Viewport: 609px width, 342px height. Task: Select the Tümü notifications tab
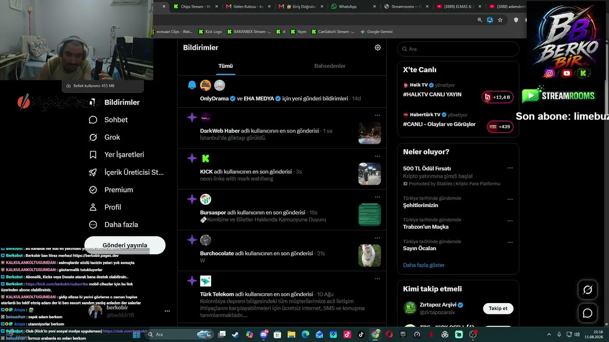[x=226, y=66]
